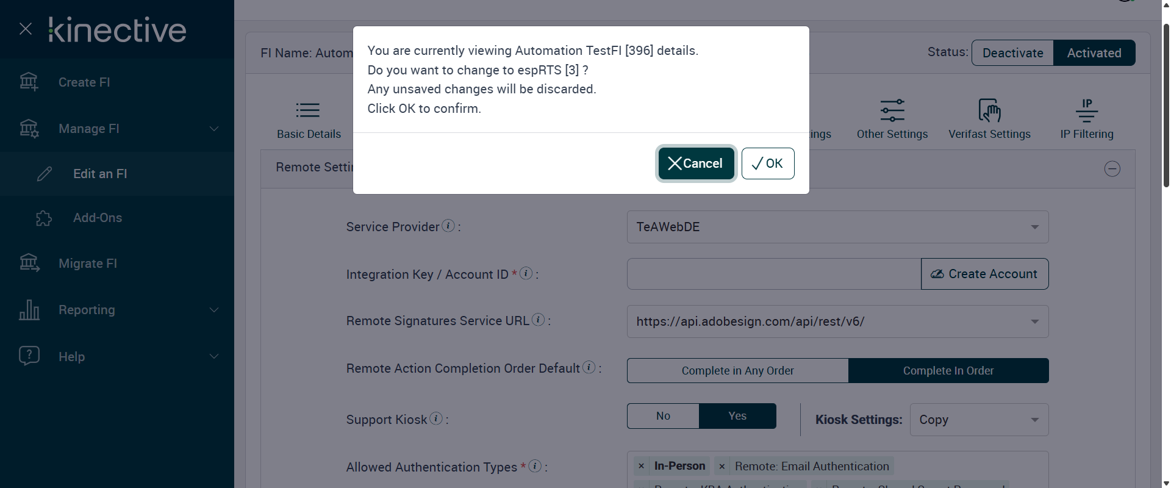Open the Kiosk Settings Copy dropdown
Screen dimensions: 1171x488
coord(978,420)
